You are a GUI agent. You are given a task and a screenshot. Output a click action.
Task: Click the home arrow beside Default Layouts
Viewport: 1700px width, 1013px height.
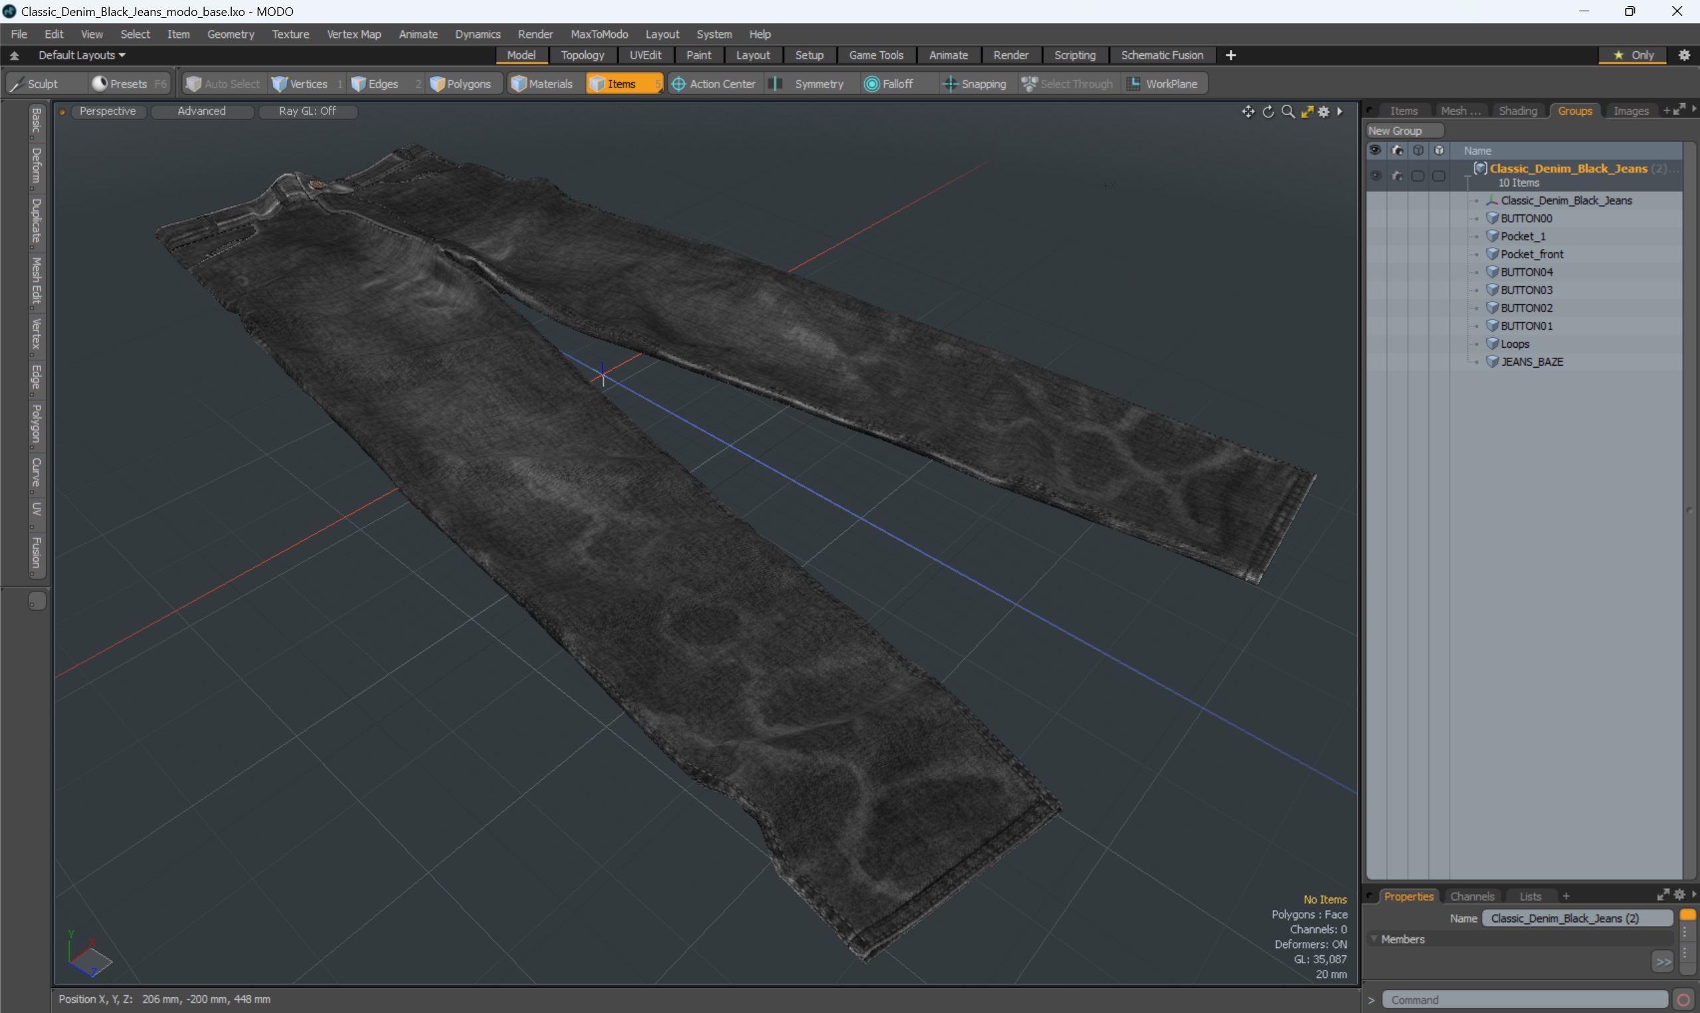(x=15, y=55)
